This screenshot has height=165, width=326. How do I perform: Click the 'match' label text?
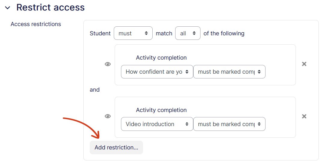coord(164,33)
